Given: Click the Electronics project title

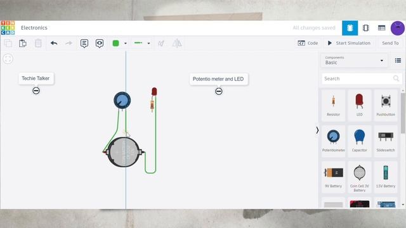Looking at the screenshot, I should point(34,28).
